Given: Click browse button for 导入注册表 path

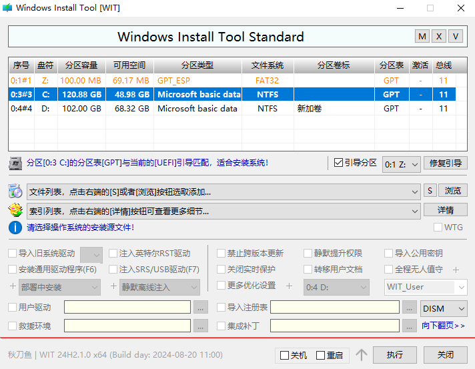Looking at the screenshot, I should click(x=409, y=308).
